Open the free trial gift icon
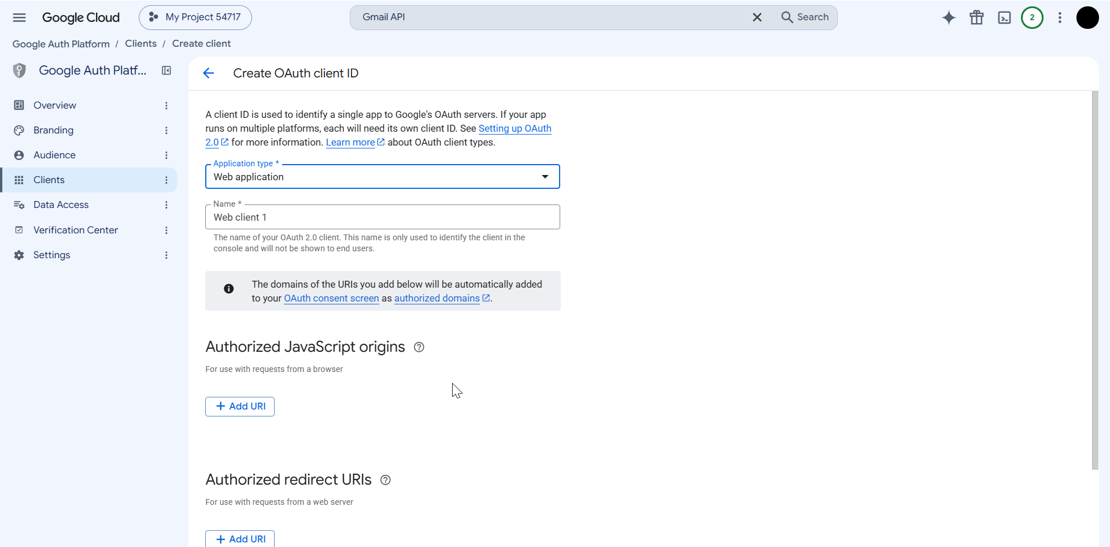This screenshot has height=547, width=1110. coord(976,18)
